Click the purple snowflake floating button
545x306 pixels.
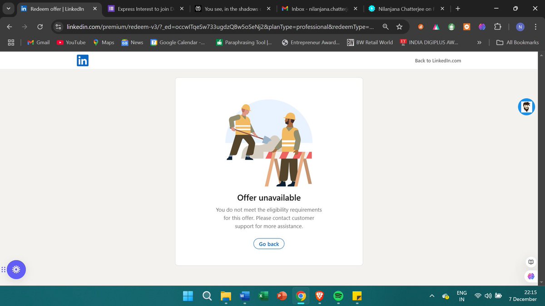(16, 269)
